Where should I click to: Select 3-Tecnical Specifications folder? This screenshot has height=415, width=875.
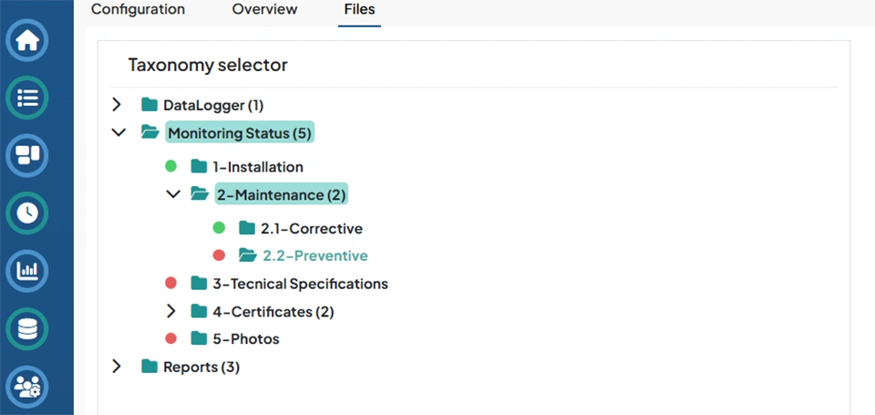click(x=300, y=284)
